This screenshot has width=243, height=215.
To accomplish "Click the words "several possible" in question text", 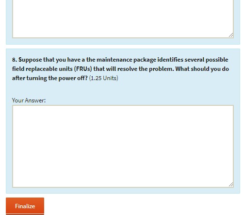I will click(x=207, y=60).
